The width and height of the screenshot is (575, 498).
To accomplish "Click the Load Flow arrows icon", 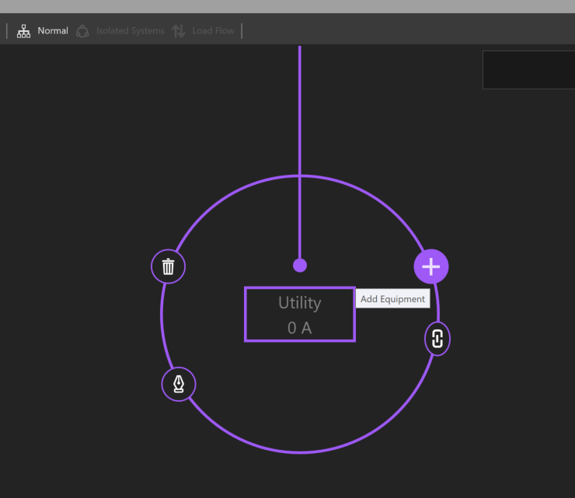I will point(179,31).
